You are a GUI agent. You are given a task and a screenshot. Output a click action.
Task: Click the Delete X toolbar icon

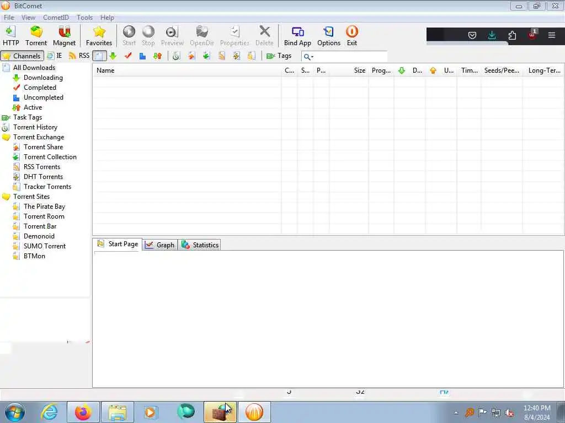(264, 36)
